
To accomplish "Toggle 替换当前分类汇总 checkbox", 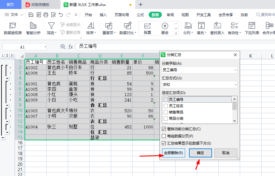I will [164, 129].
